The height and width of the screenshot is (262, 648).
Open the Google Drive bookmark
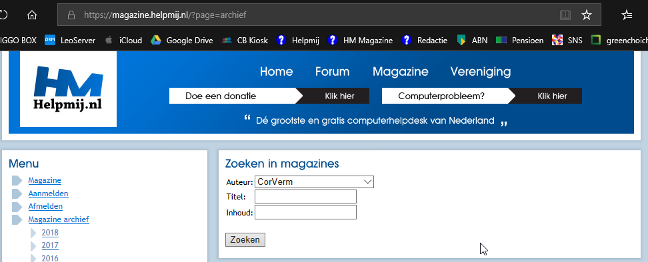pos(182,41)
